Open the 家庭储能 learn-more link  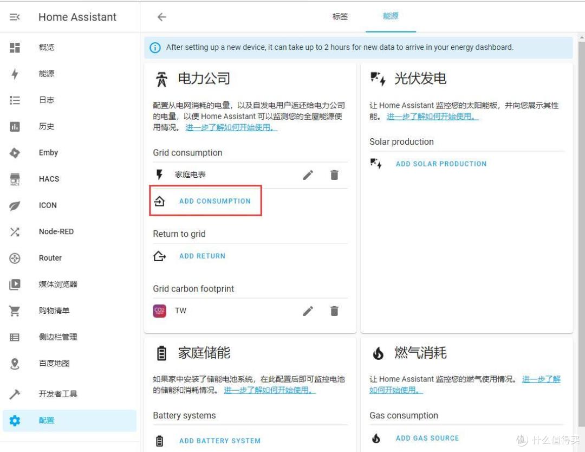[x=270, y=390]
